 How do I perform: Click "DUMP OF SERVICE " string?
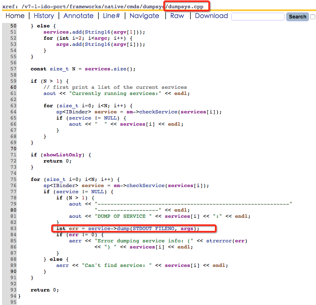(x=123, y=216)
